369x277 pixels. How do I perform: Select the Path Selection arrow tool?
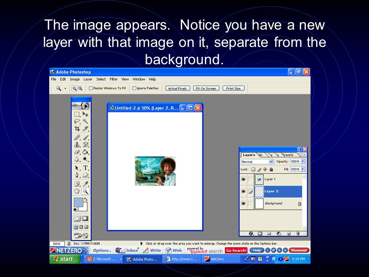pos(77,168)
